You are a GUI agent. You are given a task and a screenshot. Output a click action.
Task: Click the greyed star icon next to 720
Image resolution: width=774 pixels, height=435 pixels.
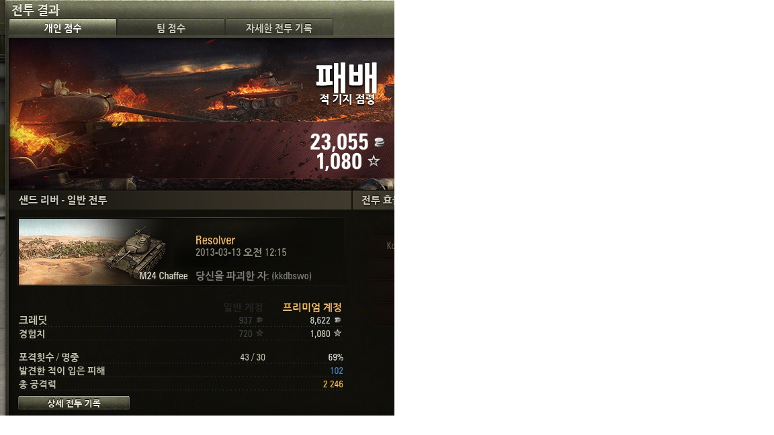click(259, 334)
